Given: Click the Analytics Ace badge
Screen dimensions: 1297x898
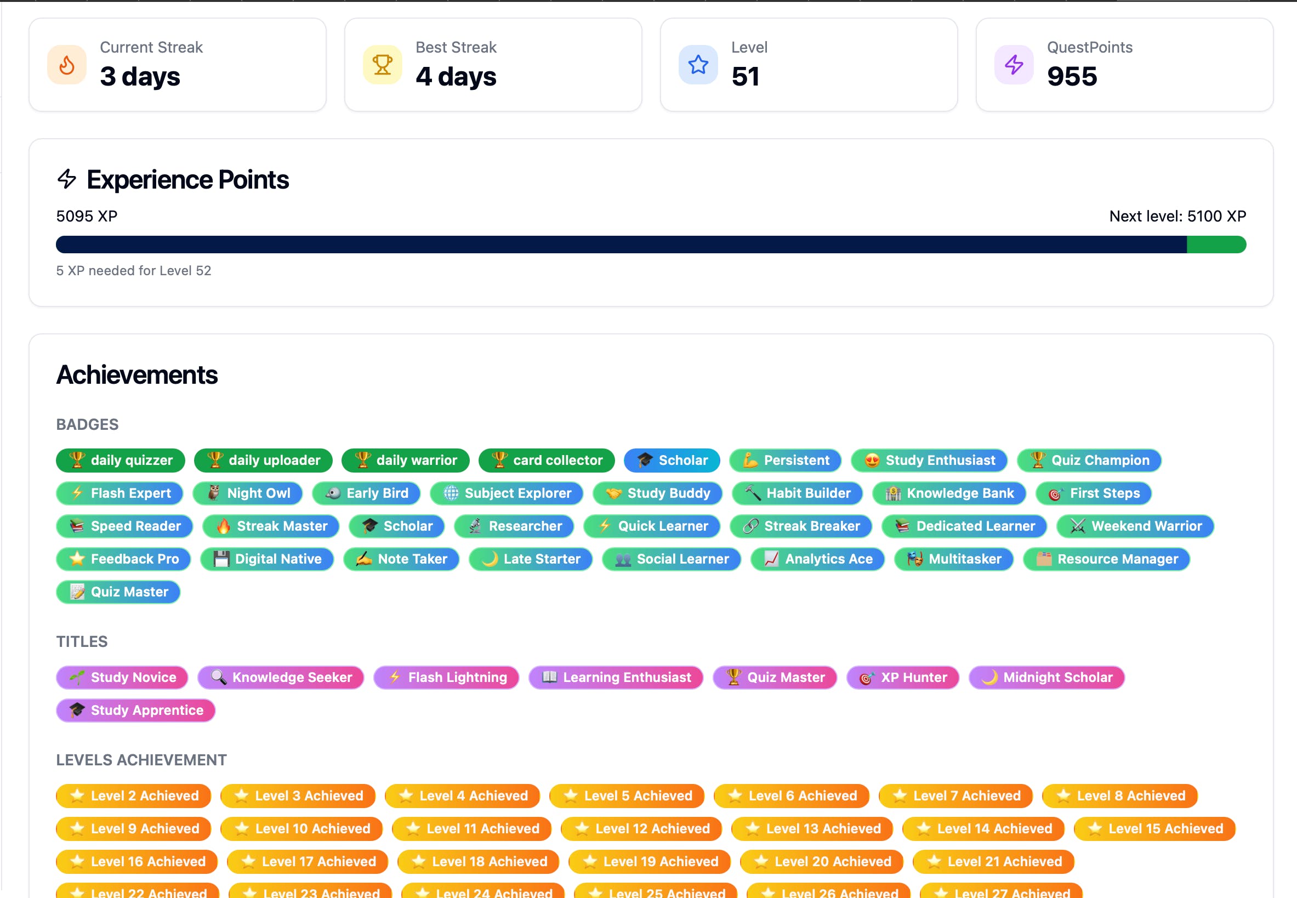Looking at the screenshot, I should tap(817, 559).
